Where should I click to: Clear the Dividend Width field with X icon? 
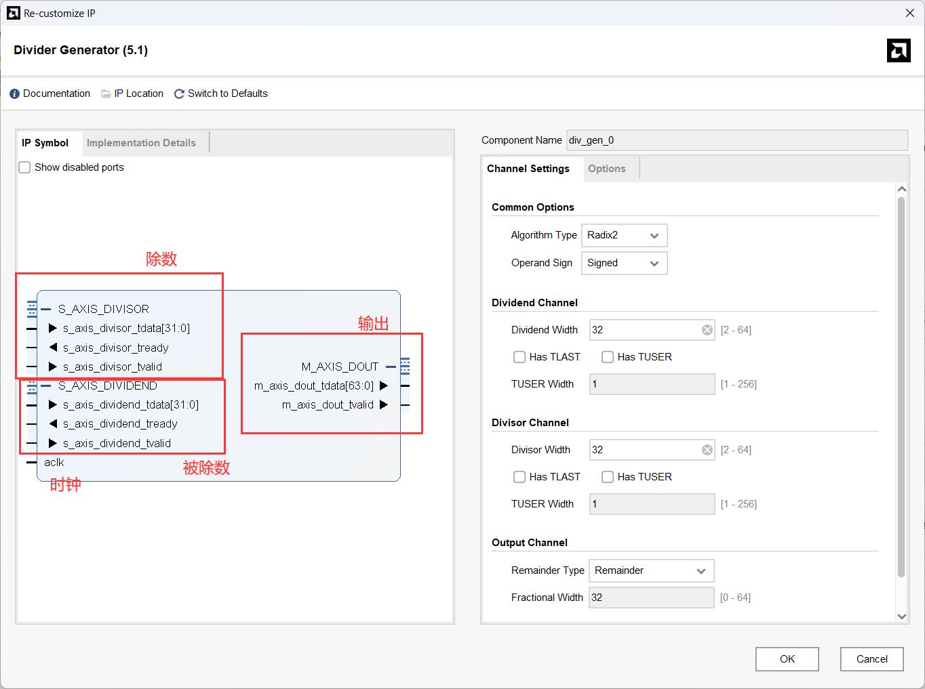point(707,330)
